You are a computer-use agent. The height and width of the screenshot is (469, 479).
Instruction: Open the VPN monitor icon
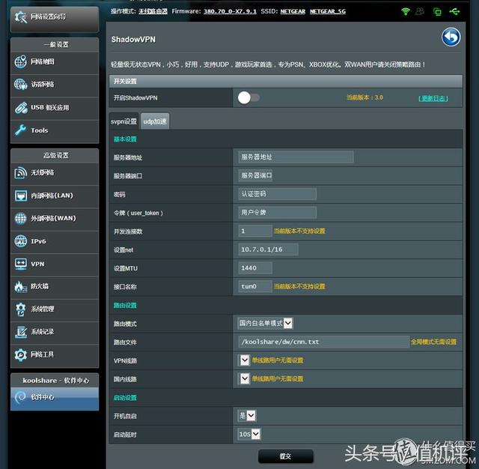(x=21, y=264)
